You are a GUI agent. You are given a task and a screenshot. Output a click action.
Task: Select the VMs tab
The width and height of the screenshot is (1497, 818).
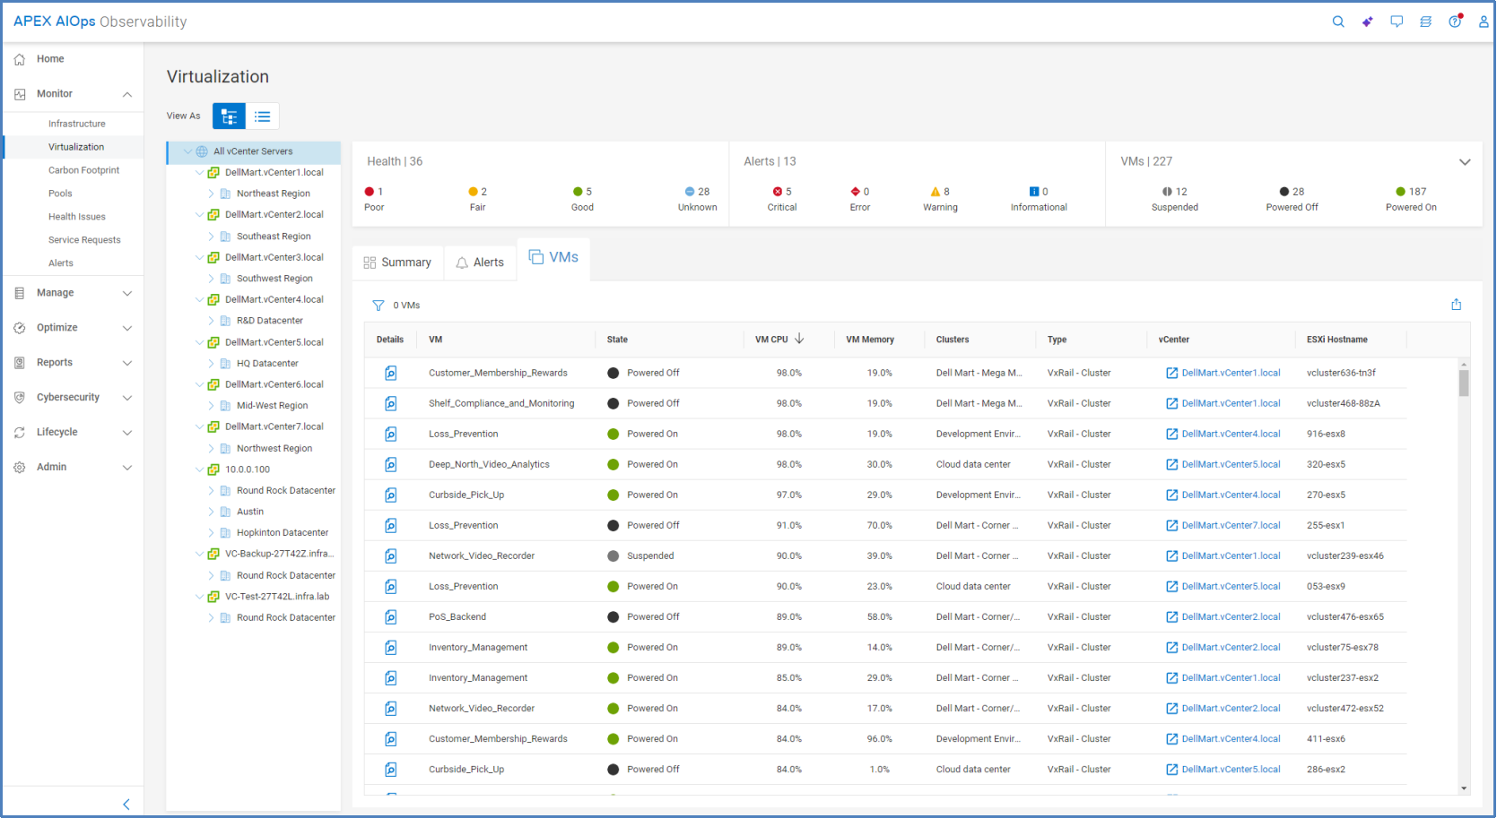[553, 258]
